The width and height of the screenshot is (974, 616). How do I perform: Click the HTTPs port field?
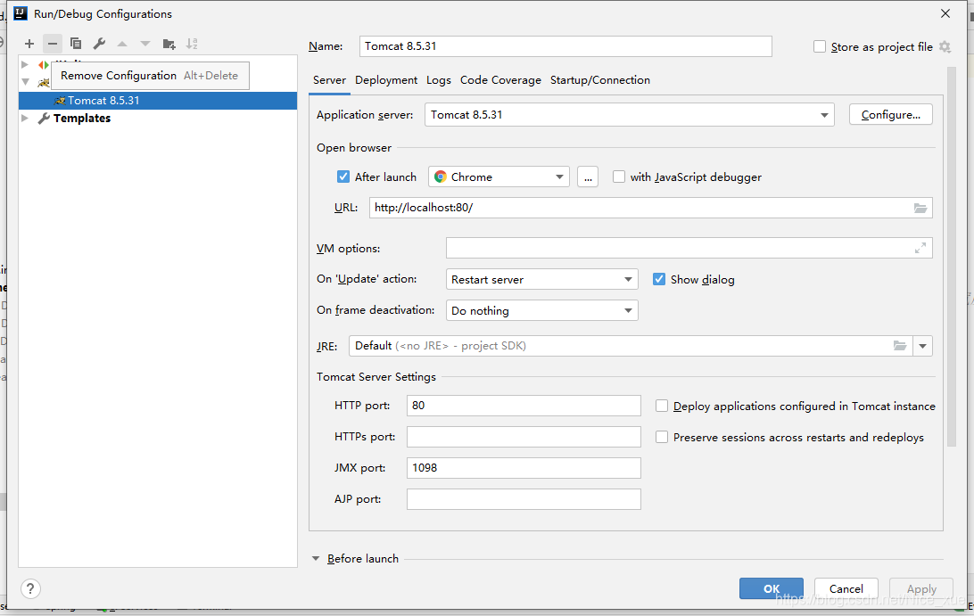(524, 437)
